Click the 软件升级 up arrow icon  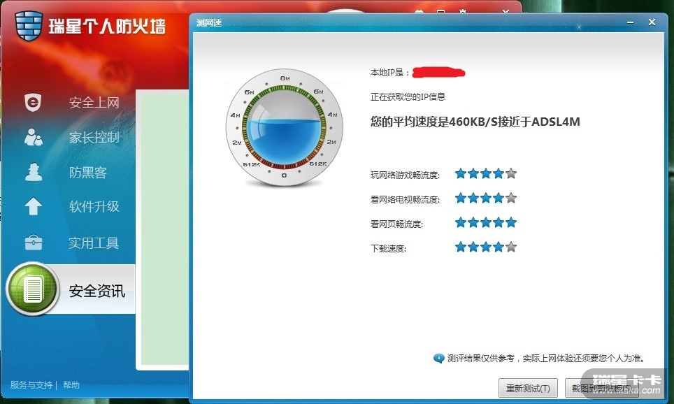pos(34,206)
